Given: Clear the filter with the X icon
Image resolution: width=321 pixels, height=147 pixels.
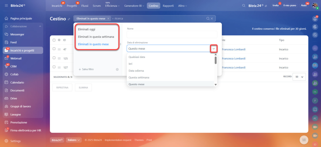Looking at the screenshot, I should [212, 19].
